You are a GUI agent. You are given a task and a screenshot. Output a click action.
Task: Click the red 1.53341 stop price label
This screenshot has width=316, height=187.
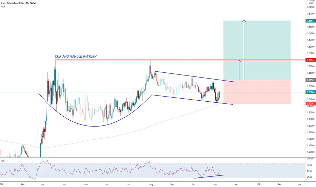click(x=311, y=103)
